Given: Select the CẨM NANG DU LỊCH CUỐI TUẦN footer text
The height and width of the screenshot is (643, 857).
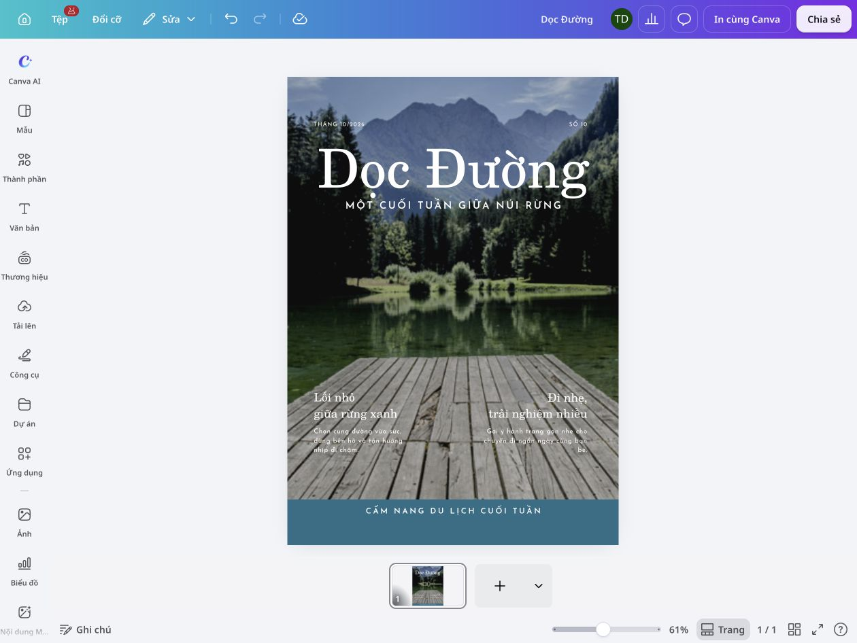Looking at the screenshot, I should click(x=454, y=510).
